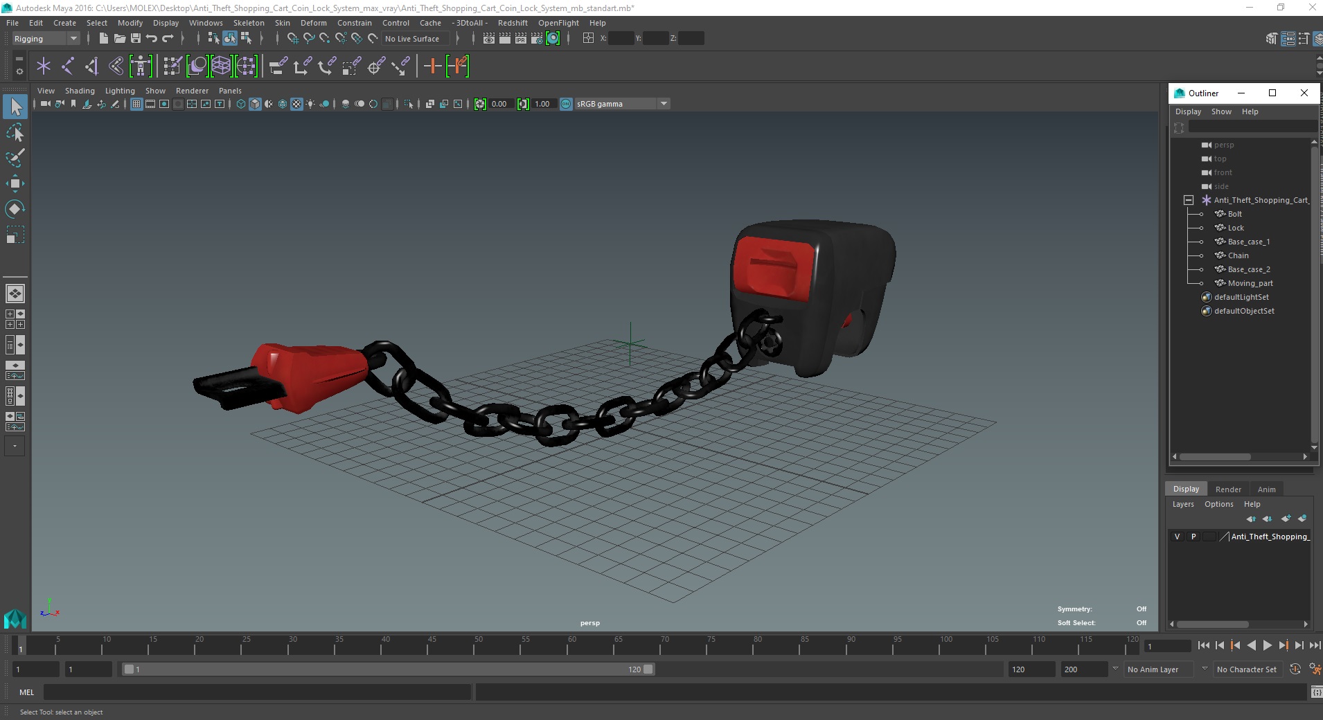Click the IK Handle shelf icon

click(x=91, y=66)
